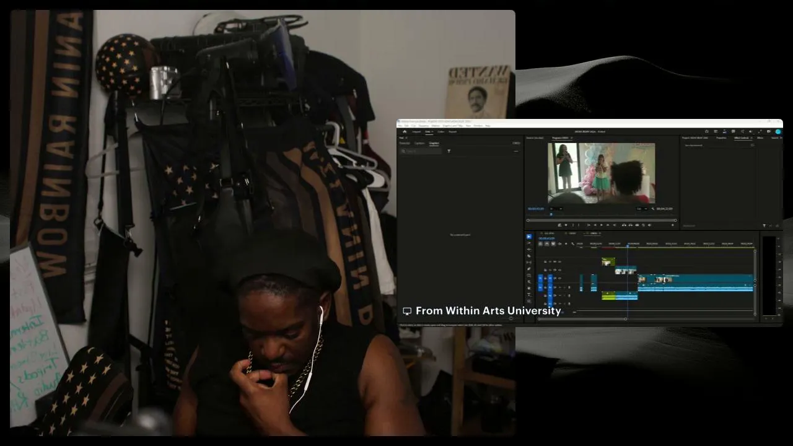
Task: Switch to the Source monitor tab
Action: coord(535,138)
